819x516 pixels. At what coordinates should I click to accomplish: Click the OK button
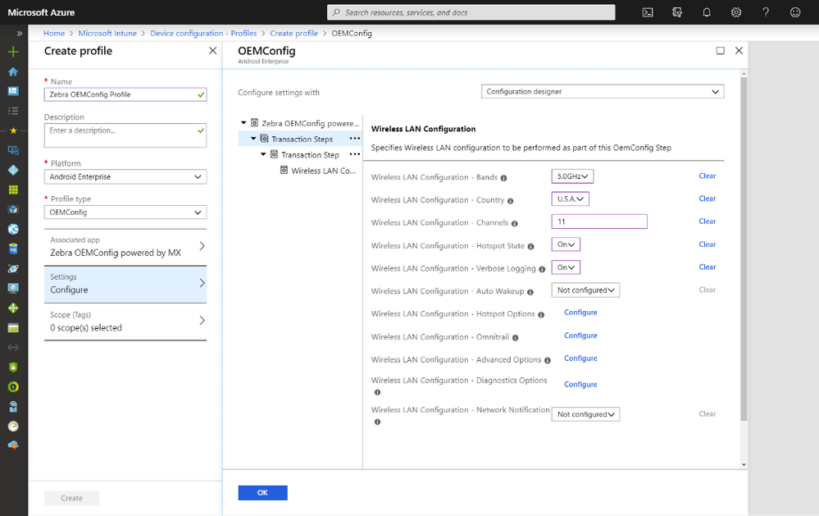(262, 493)
